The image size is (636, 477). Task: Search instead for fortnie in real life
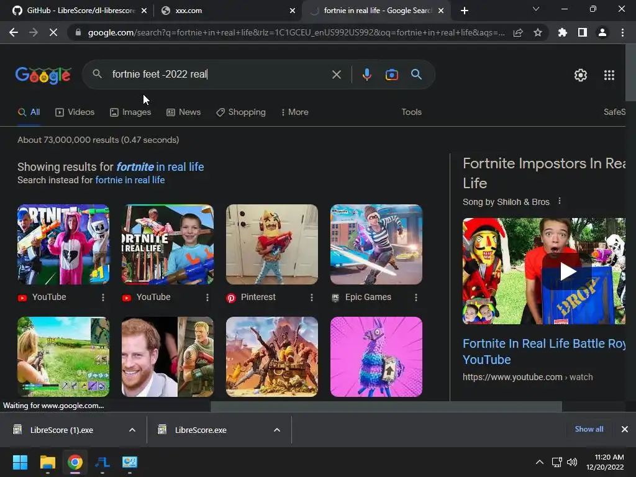130,180
